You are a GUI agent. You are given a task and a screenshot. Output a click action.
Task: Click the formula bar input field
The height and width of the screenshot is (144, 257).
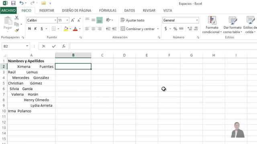pos(163,46)
